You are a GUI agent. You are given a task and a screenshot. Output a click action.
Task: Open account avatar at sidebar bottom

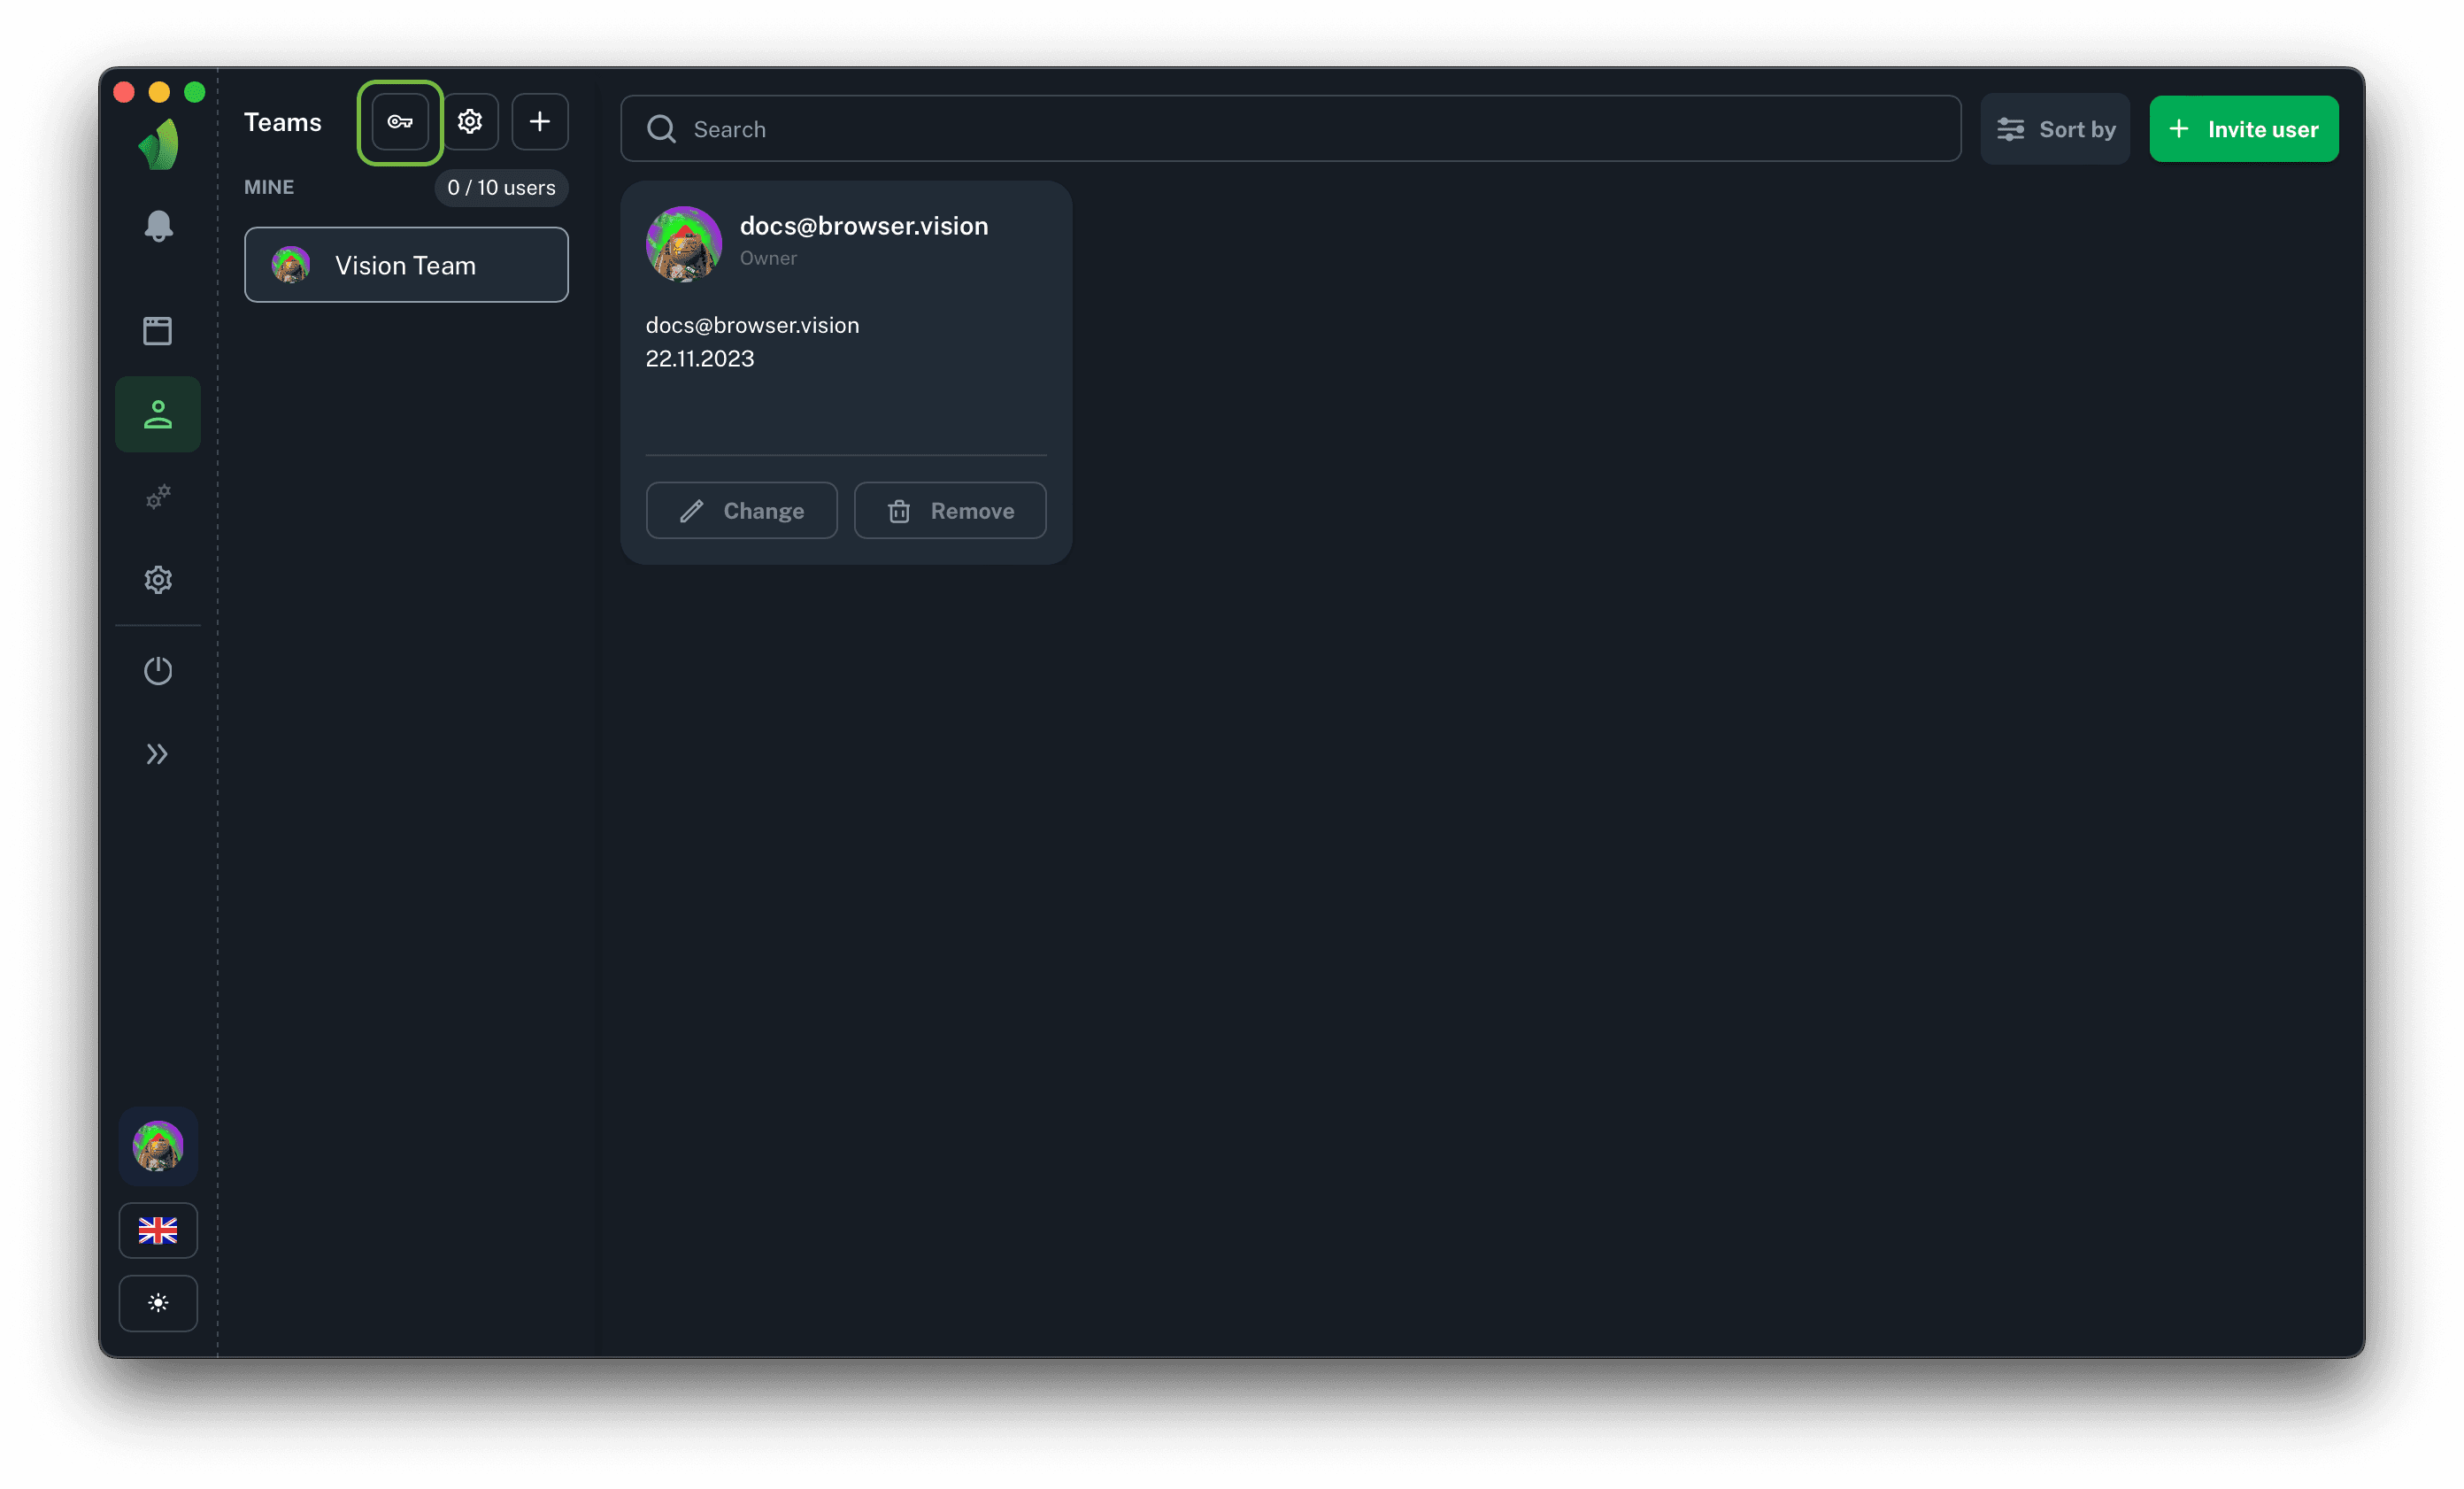click(x=158, y=1146)
